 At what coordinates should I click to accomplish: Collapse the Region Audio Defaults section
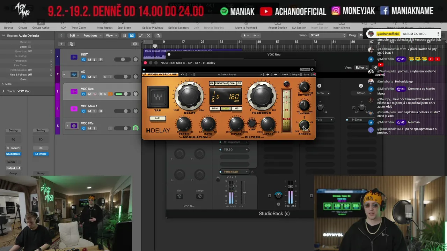3,36
